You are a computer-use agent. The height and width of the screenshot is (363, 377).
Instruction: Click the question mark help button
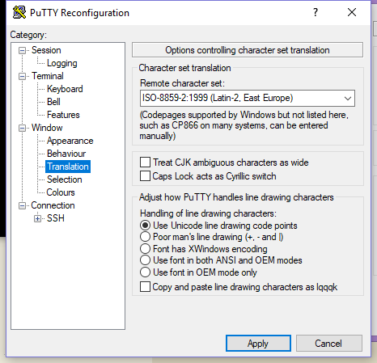pyautogui.click(x=316, y=12)
